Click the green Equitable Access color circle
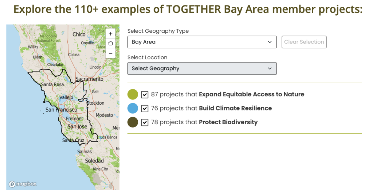 (x=133, y=94)
